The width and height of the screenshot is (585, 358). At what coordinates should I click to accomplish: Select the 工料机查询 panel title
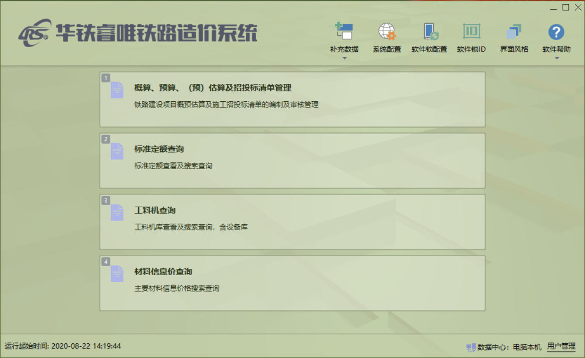[155, 211]
